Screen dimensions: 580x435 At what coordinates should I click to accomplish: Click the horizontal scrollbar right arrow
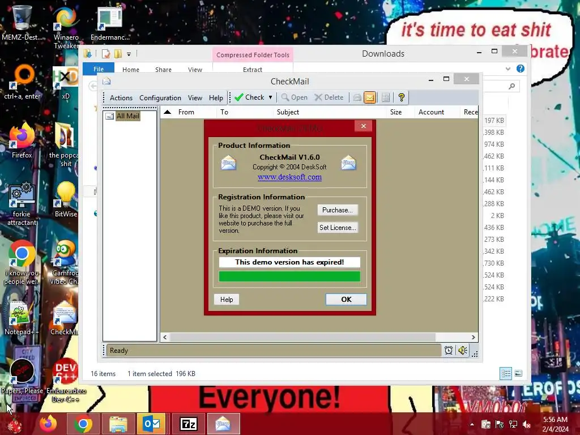point(473,338)
